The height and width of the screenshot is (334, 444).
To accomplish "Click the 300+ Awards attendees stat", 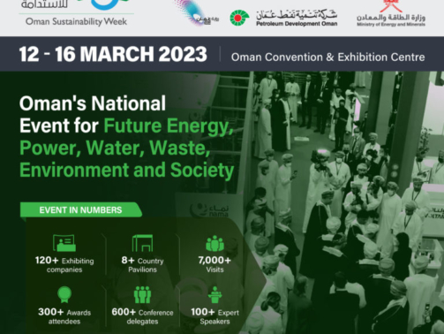I will coord(64,316).
